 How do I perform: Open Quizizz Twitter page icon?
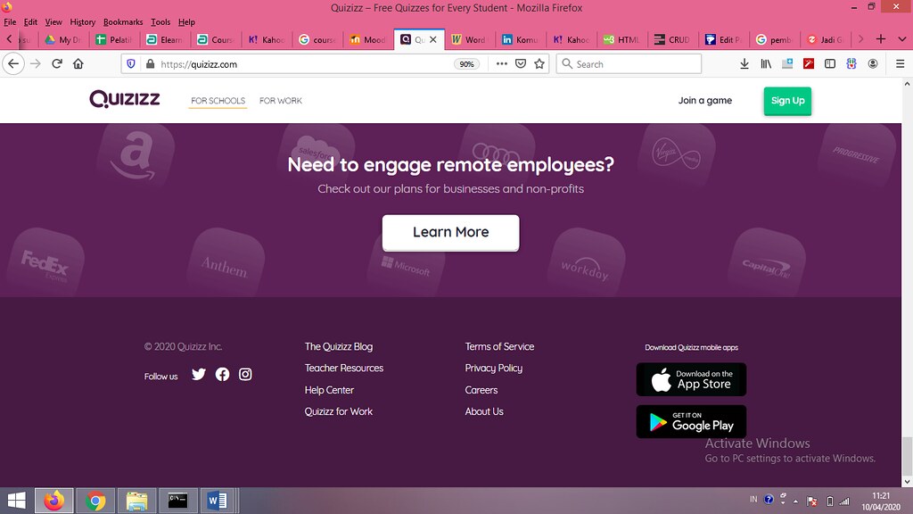pyautogui.click(x=199, y=374)
